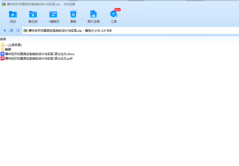239x166 pixels.
Task: Go up one level with up arrow
Action: click(5, 30)
